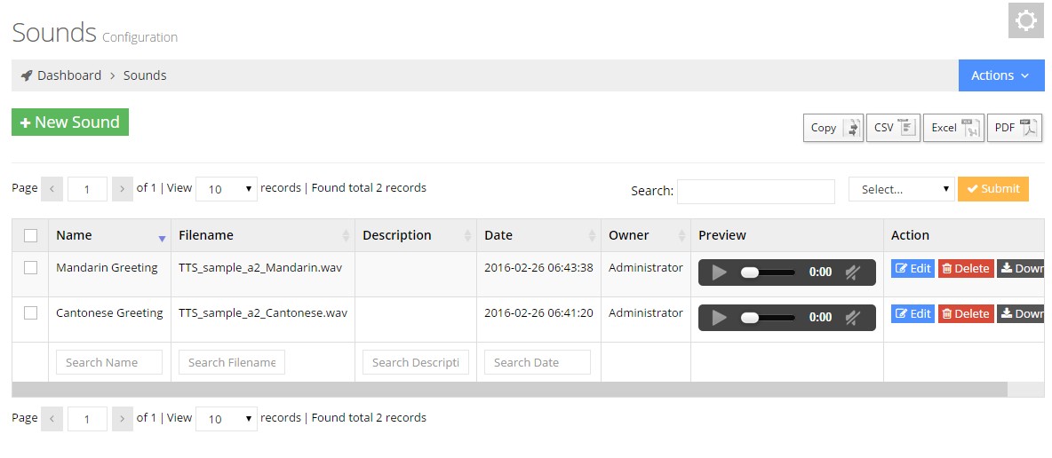Open the Actions dropdown menu
This screenshot has width=1052, height=458.
coord(1000,75)
